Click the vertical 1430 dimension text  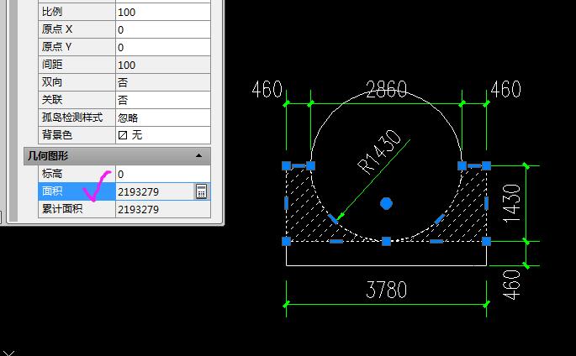[512, 204]
